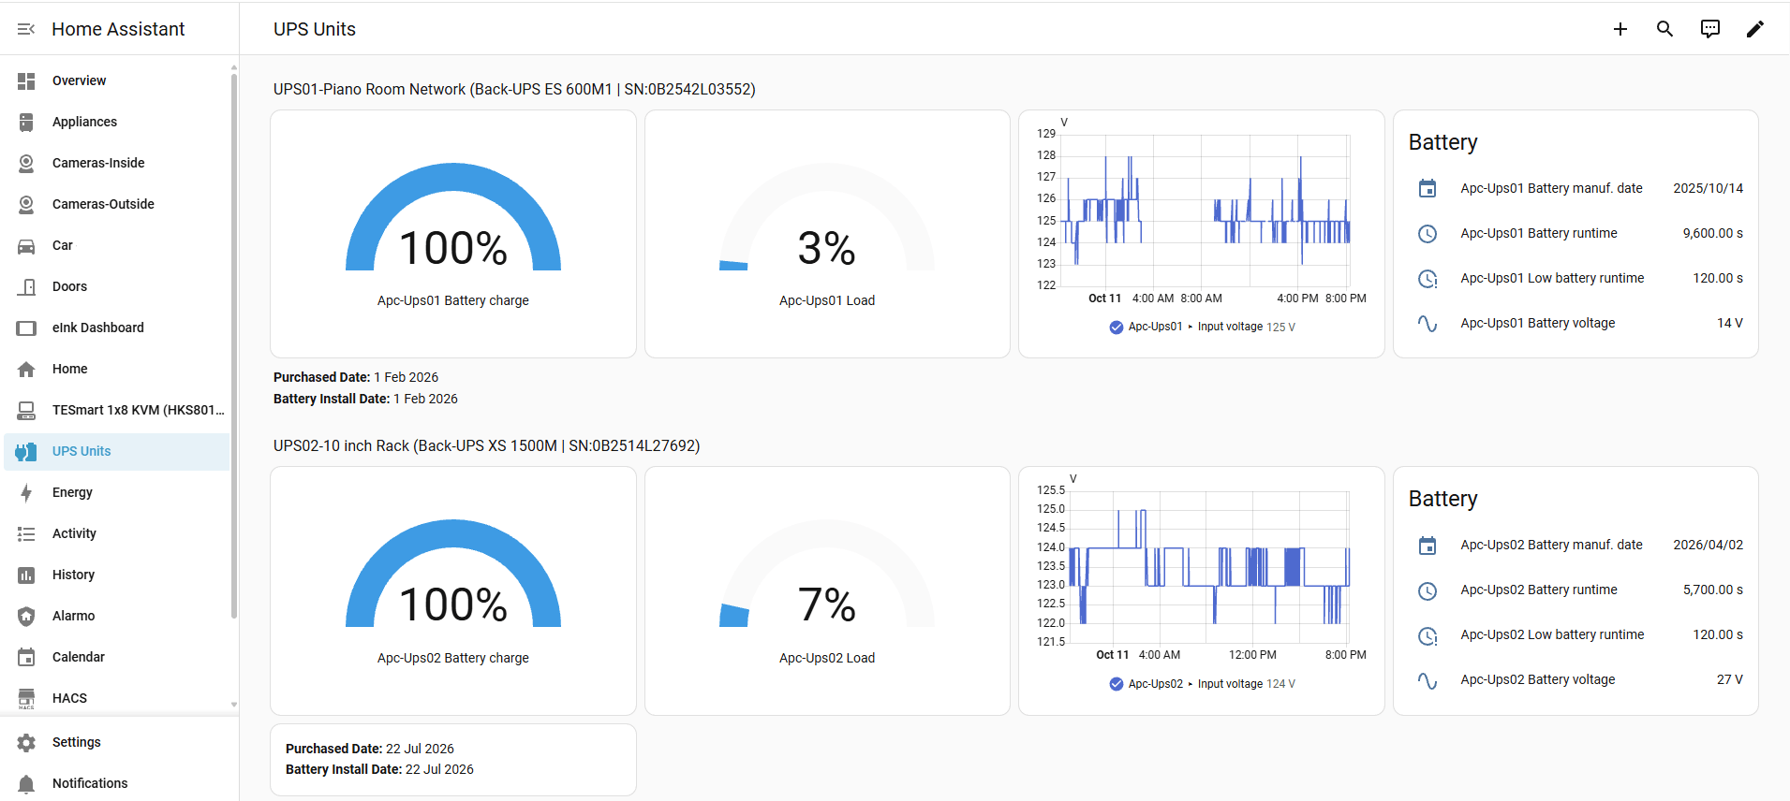This screenshot has height=801, width=1790.
Task: Open the TESmart 1x8 KVM menu item
Action: (x=116, y=411)
